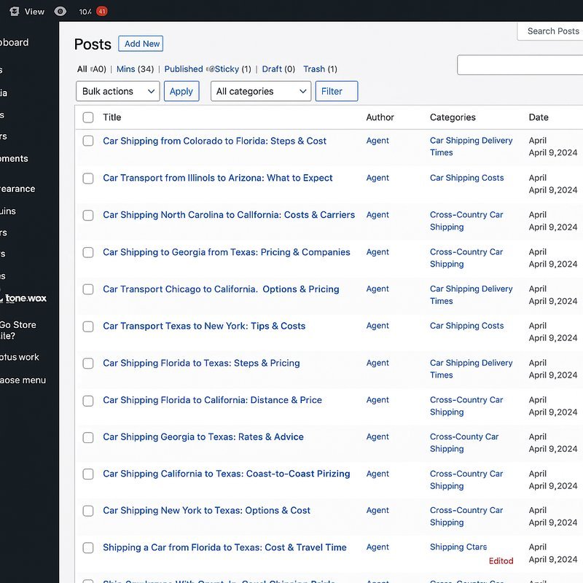Open post Car Shipping from Colorado to Florida
This screenshot has width=583, height=583.
click(214, 141)
